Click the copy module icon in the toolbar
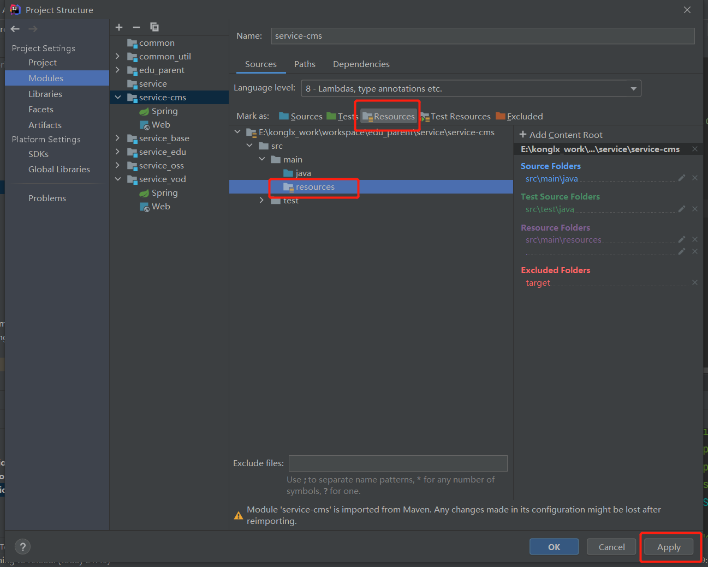This screenshot has height=567, width=708. (x=154, y=27)
